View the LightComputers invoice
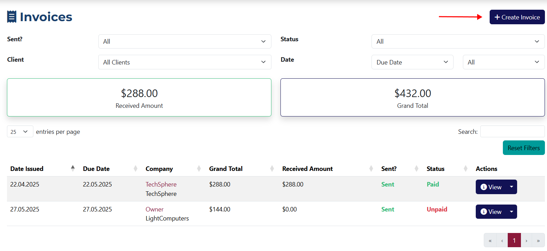 click(491, 211)
